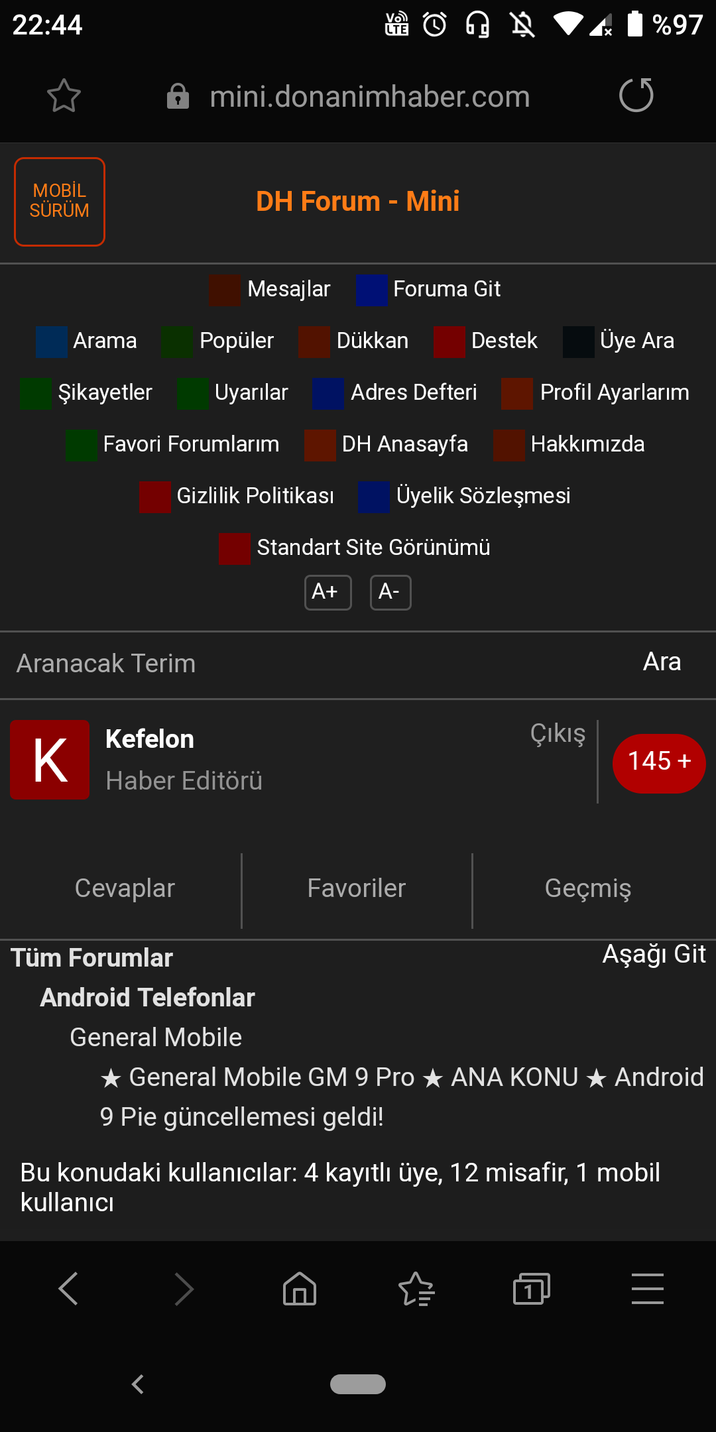
Task: Open the Geçmiş tab
Action: tap(588, 888)
